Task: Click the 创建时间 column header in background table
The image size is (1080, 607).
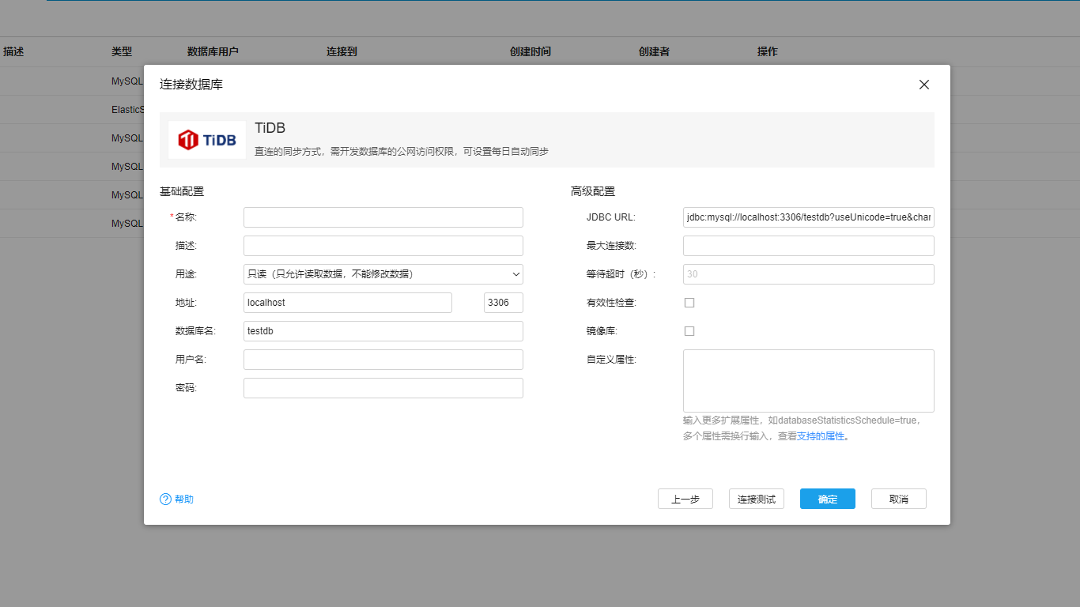Action: click(531, 51)
